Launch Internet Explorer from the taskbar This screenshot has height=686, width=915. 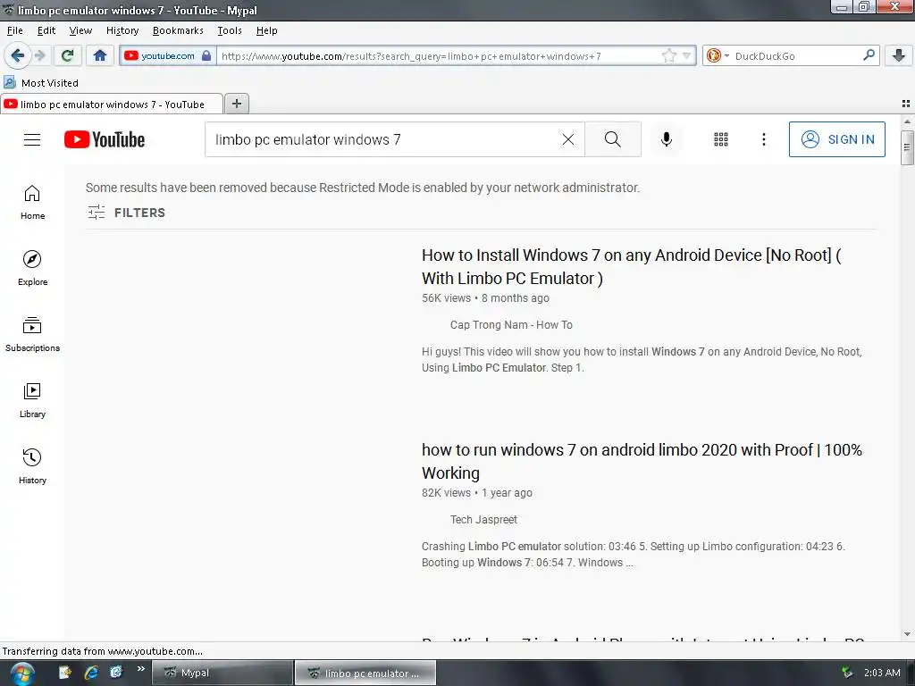coord(91,673)
